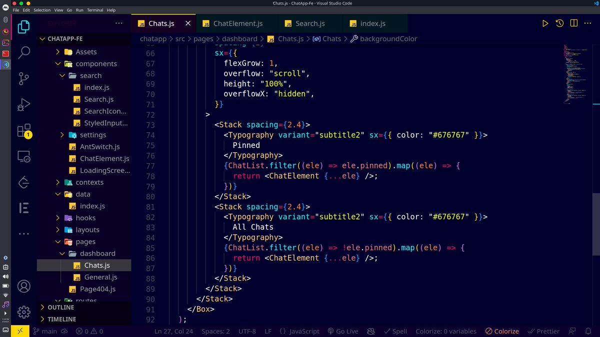Toggle the Spell checker in status bar
600x337 pixels.
[396, 331]
